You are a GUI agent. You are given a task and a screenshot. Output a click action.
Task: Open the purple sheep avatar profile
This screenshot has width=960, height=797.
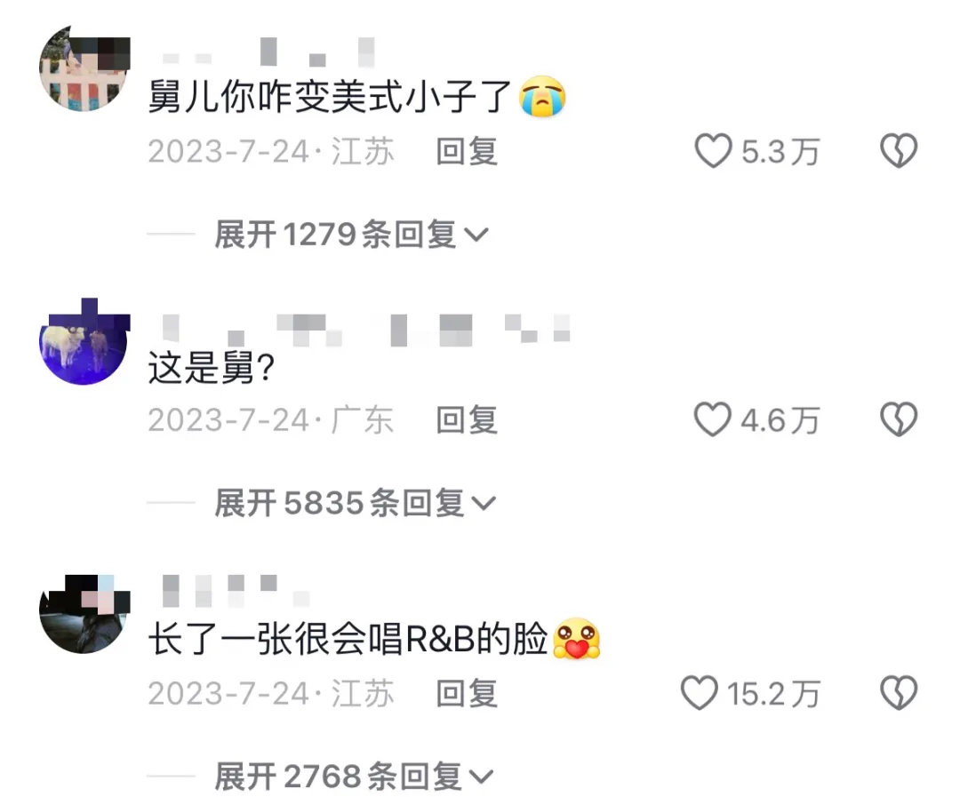click(x=84, y=342)
